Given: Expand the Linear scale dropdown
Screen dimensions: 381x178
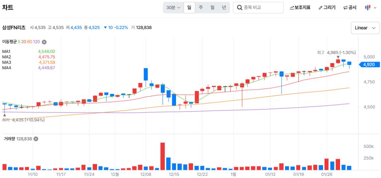Looking at the screenshot, I should tap(365, 28).
